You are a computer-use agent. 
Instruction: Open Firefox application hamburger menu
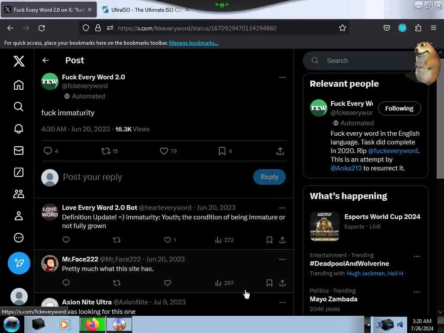tap(433, 28)
